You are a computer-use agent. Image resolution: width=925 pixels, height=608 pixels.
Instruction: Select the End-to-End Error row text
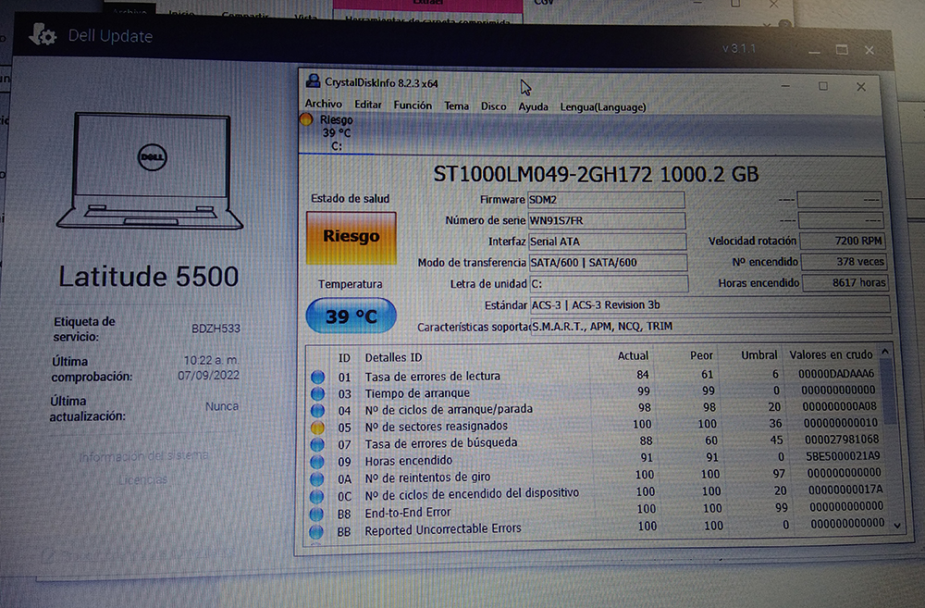click(408, 513)
